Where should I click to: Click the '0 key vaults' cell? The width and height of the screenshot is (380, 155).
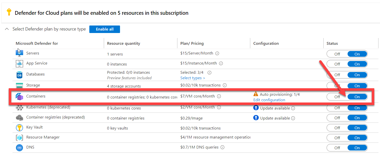[117, 128]
